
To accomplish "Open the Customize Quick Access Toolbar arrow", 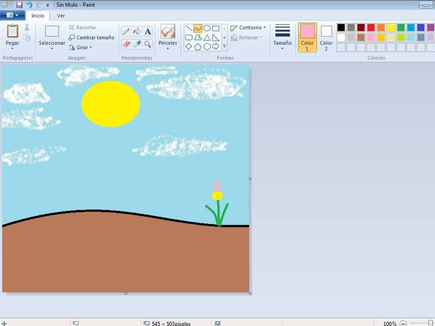I will coord(48,5).
